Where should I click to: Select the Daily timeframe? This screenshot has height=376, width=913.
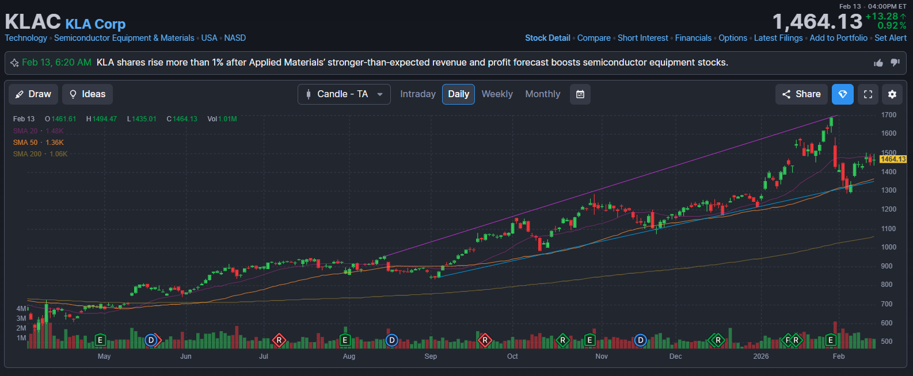point(458,94)
